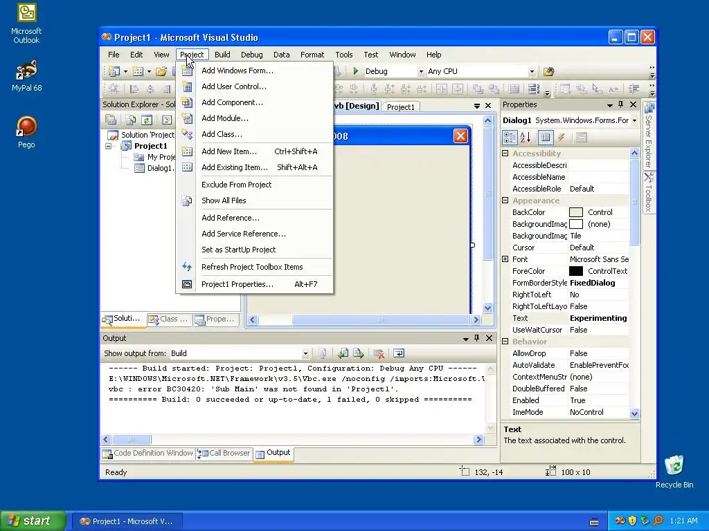Click the Text property value Experimenting

[598, 318]
